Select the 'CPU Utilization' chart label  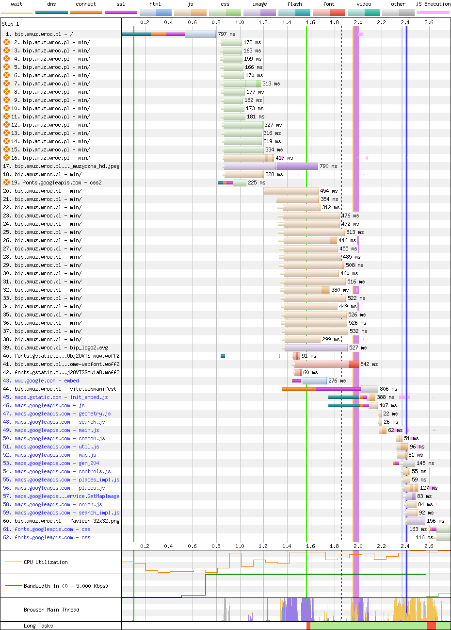click(x=46, y=562)
